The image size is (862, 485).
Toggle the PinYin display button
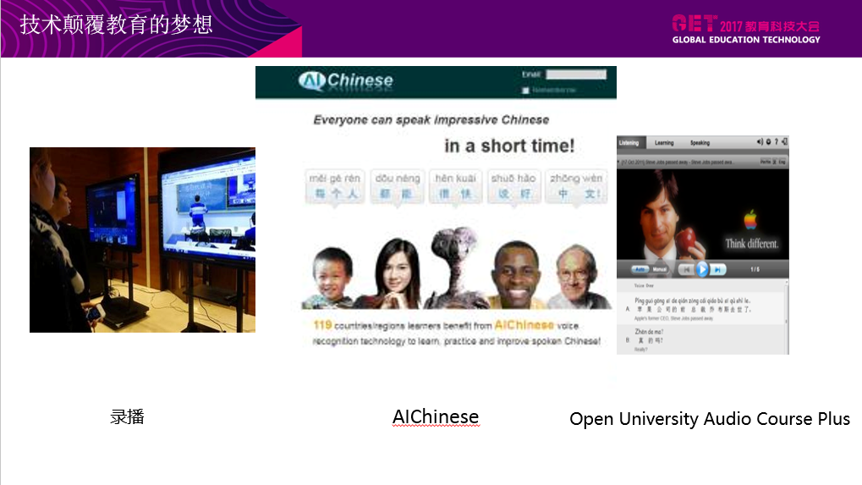(765, 162)
